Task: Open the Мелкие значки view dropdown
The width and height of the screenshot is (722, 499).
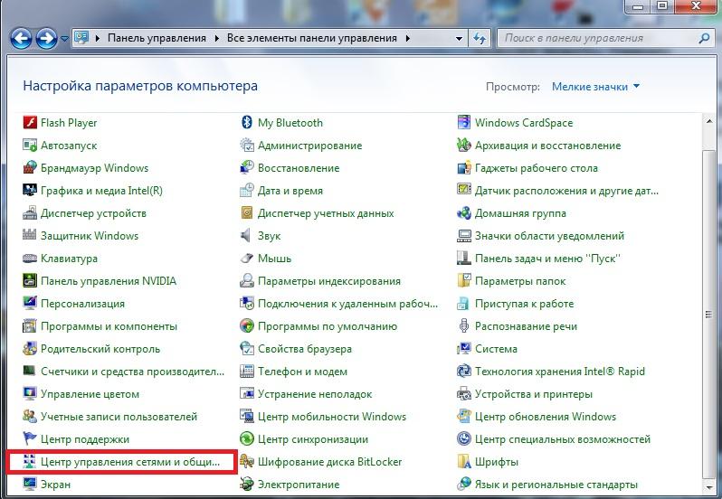Action: tap(595, 87)
